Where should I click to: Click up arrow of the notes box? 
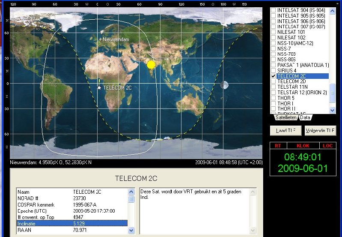(253, 192)
